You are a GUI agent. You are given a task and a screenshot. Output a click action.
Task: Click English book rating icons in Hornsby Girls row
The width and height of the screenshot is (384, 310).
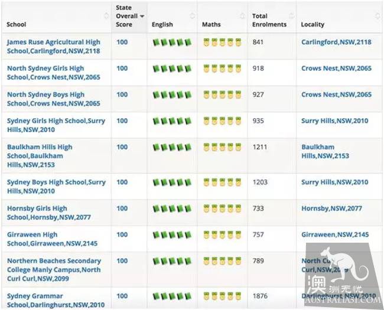[172, 208]
